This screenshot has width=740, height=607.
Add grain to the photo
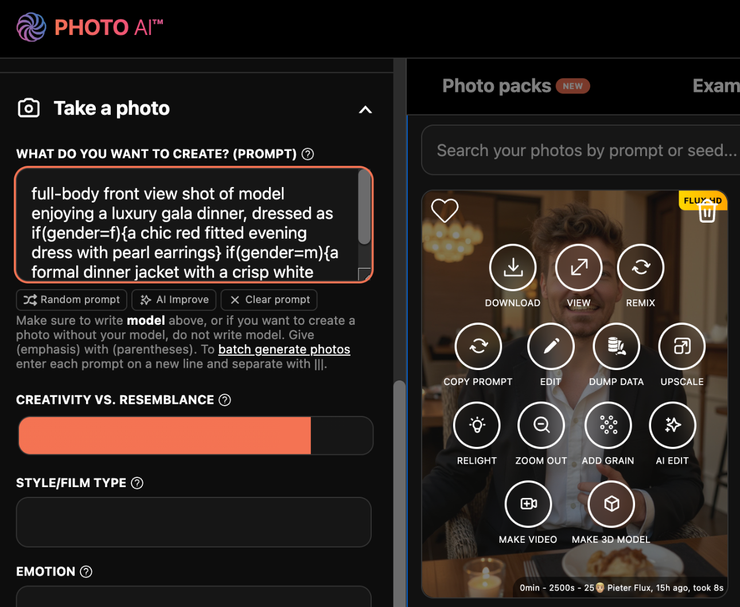tap(608, 425)
